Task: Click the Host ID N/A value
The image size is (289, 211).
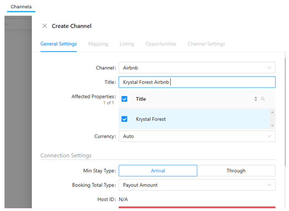Action: click(x=123, y=199)
